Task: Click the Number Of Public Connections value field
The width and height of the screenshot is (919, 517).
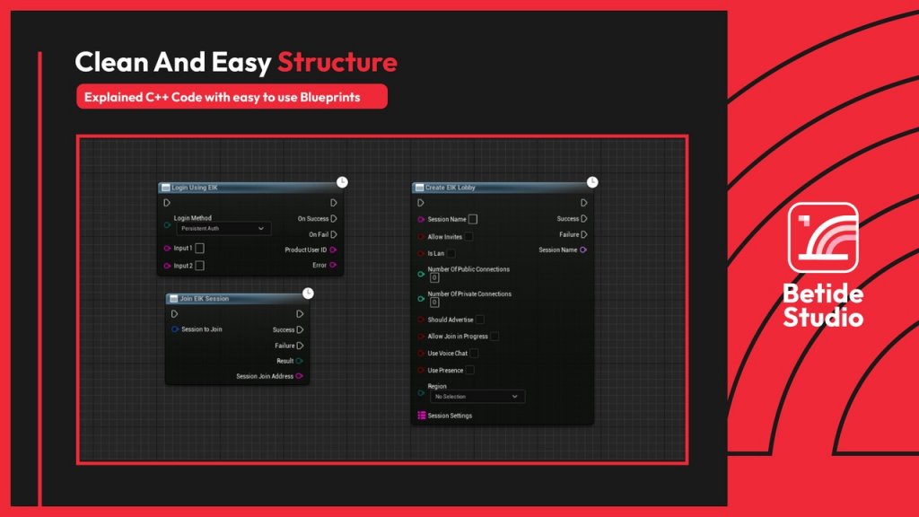Action: [434, 278]
